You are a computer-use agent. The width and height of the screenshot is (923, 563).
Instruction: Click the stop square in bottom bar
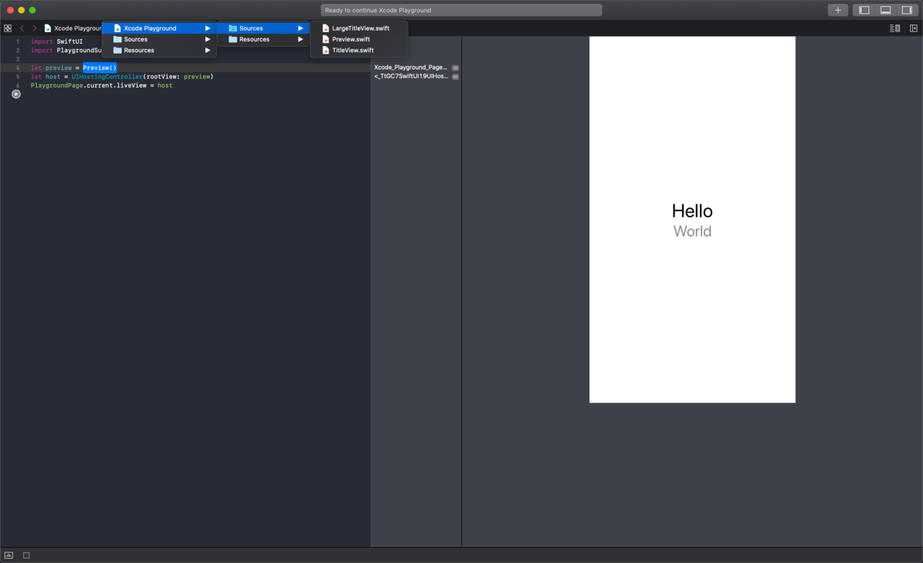click(26, 555)
